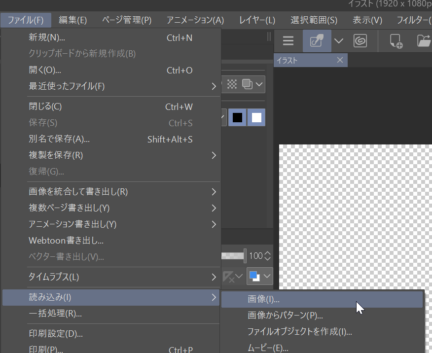
Task: Click the open file folder icon
Action: point(424,41)
